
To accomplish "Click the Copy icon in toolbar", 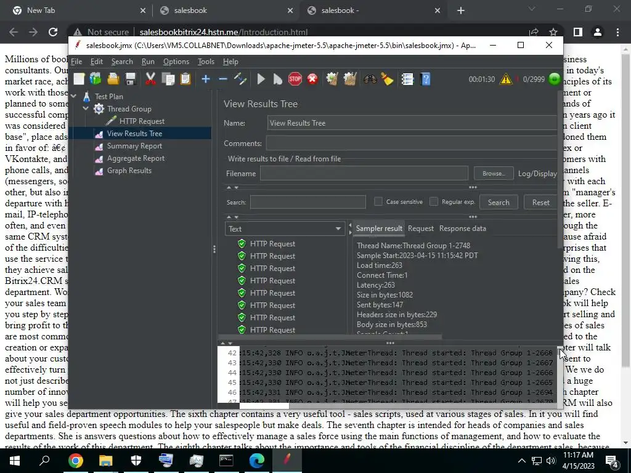I will pos(168,79).
